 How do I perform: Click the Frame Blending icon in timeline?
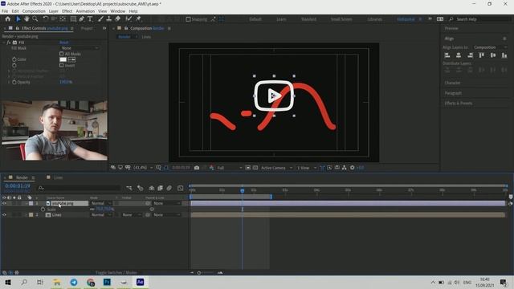tap(161, 188)
